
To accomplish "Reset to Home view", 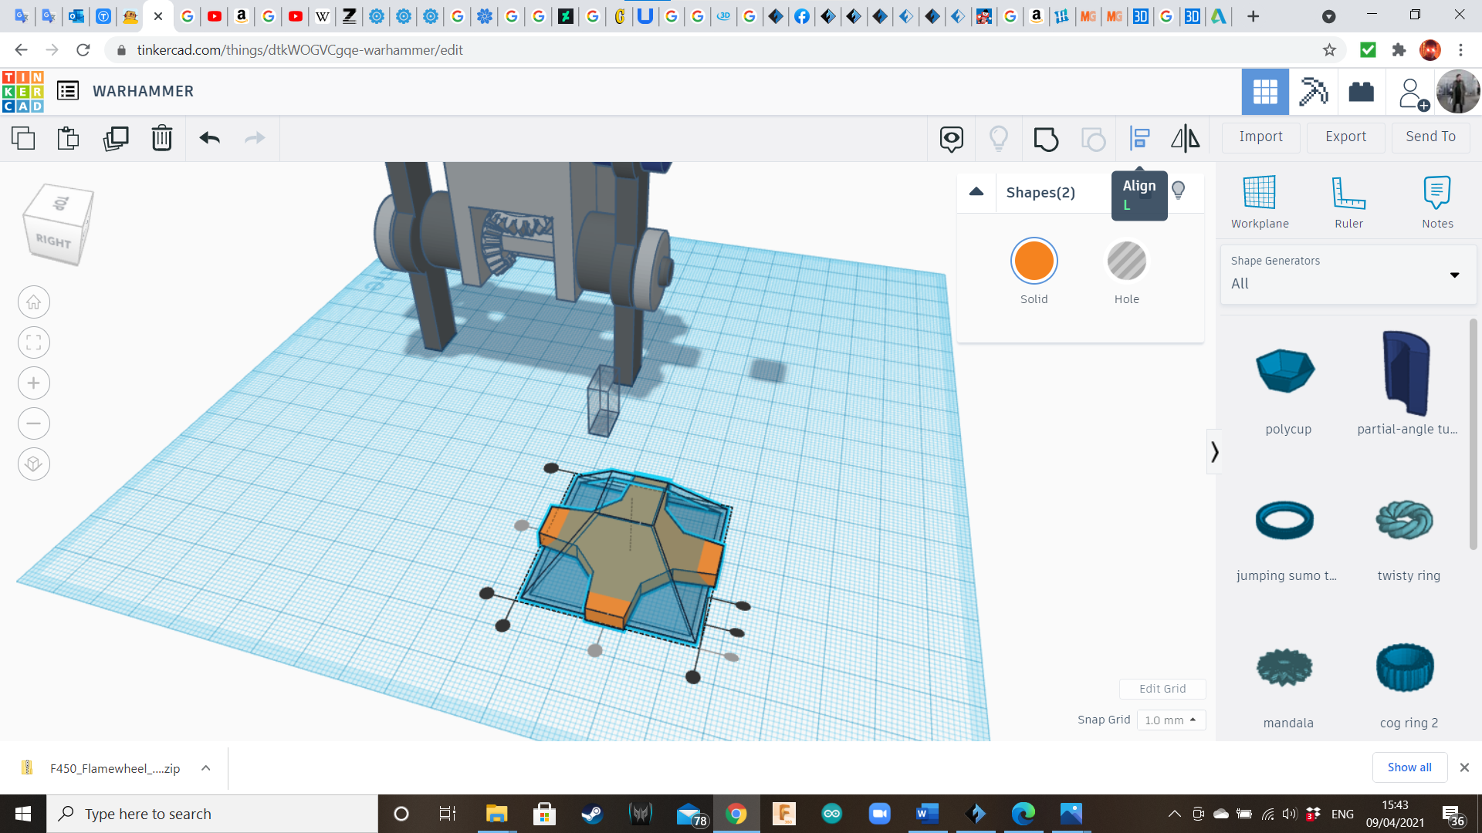I will 34,302.
